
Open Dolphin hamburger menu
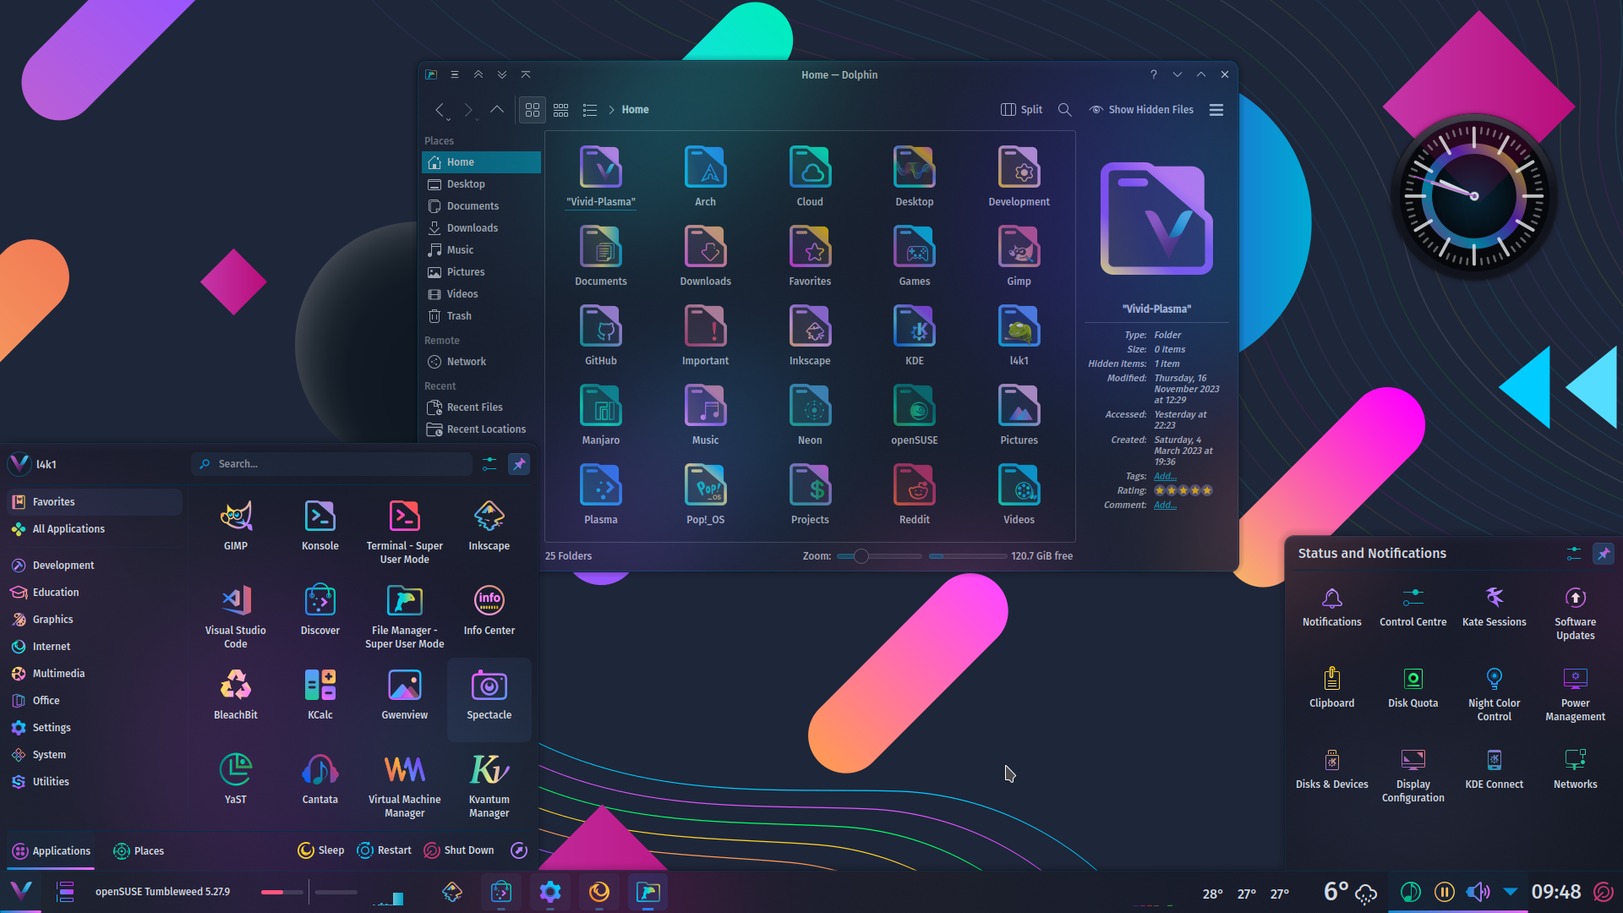coord(1216,110)
